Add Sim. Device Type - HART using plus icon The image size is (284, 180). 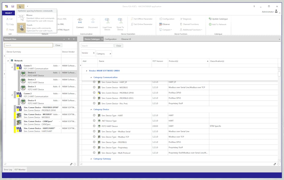(x=94, y=115)
